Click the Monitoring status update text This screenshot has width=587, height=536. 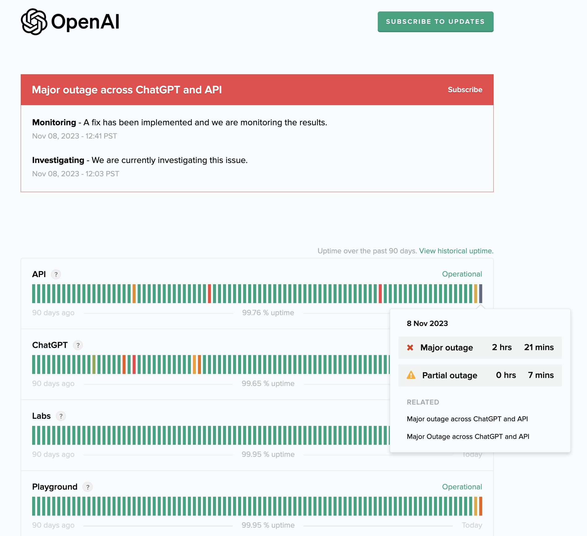coord(179,122)
